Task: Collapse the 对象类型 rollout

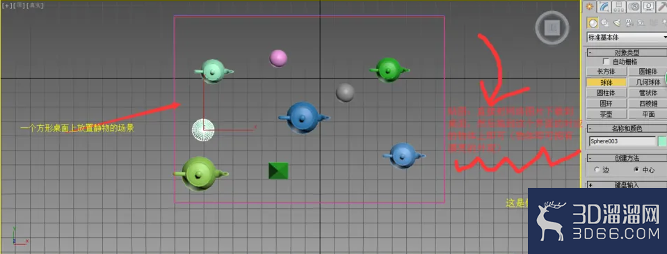Action: (x=627, y=52)
